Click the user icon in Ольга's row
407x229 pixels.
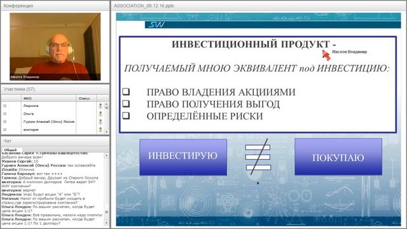pos(100,114)
